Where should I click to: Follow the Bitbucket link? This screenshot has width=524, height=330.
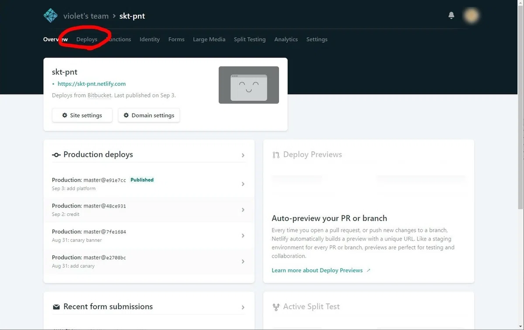(x=99, y=95)
